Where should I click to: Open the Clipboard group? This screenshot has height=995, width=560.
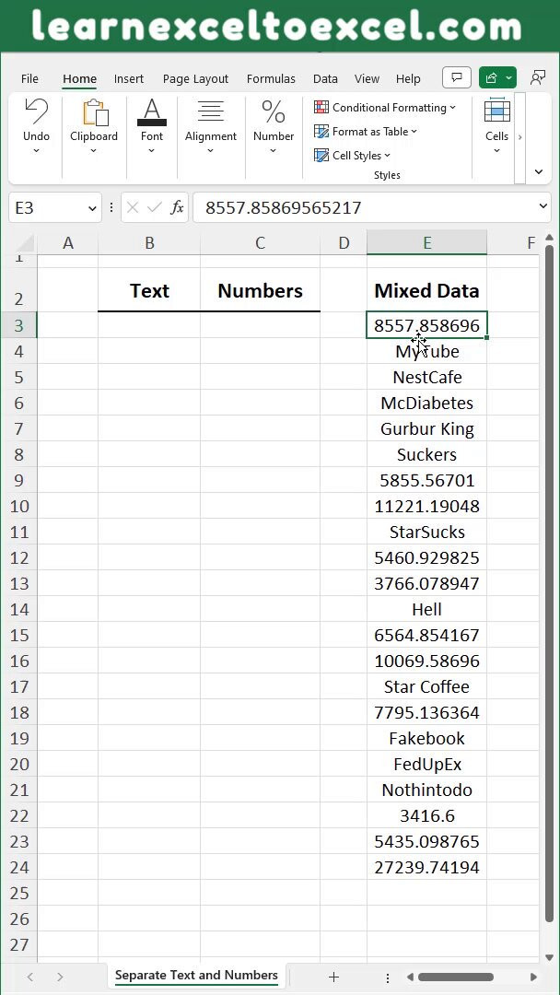click(x=94, y=127)
